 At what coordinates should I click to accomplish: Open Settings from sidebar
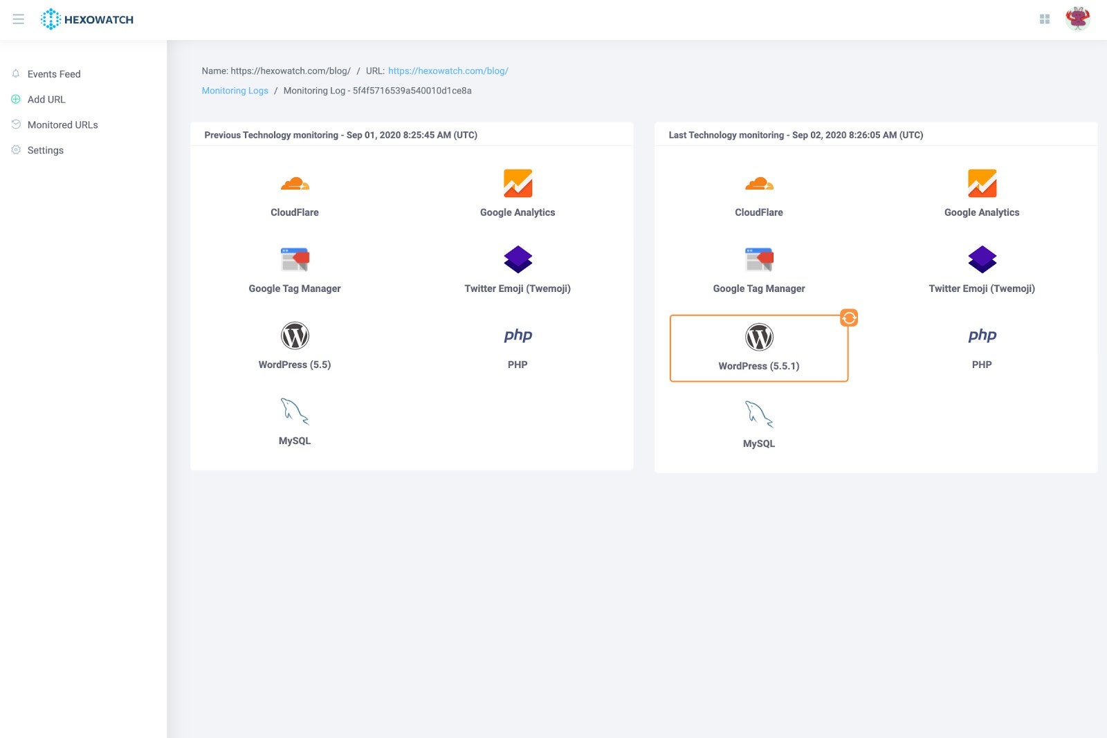point(45,150)
